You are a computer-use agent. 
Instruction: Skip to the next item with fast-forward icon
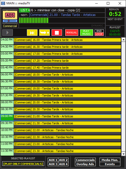32,32
